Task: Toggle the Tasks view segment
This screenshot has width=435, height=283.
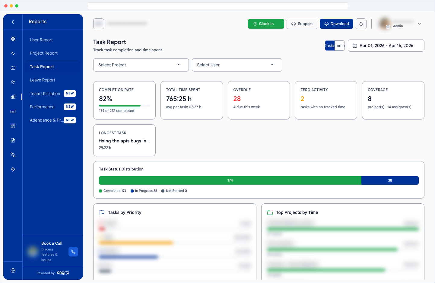Action: coord(329,46)
